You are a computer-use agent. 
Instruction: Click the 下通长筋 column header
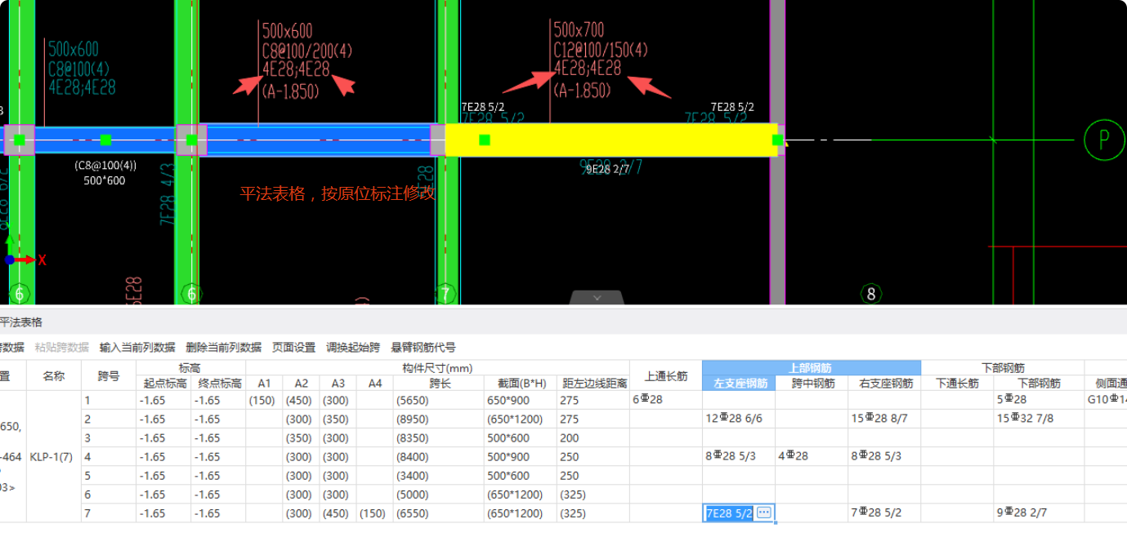tap(957, 383)
